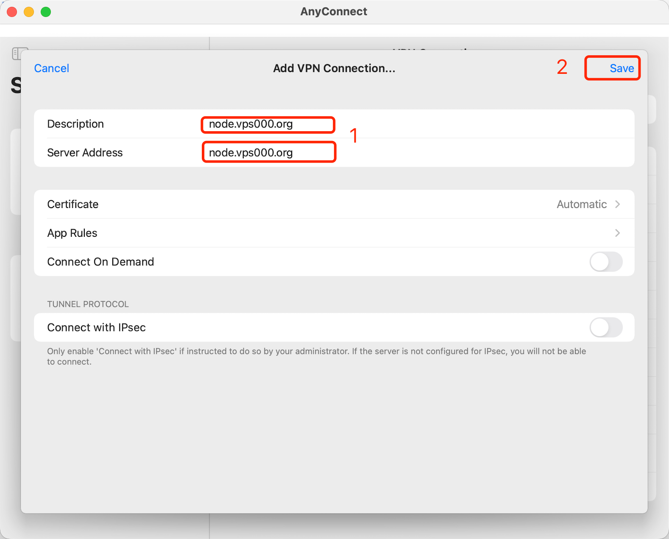
Task: Open the App Rules row label
Action: tap(72, 233)
